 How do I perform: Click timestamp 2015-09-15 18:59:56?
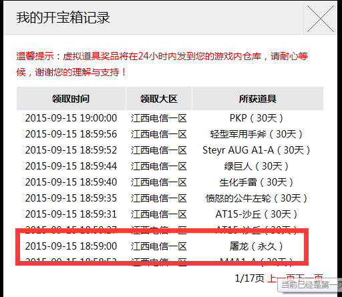[71, 134]
